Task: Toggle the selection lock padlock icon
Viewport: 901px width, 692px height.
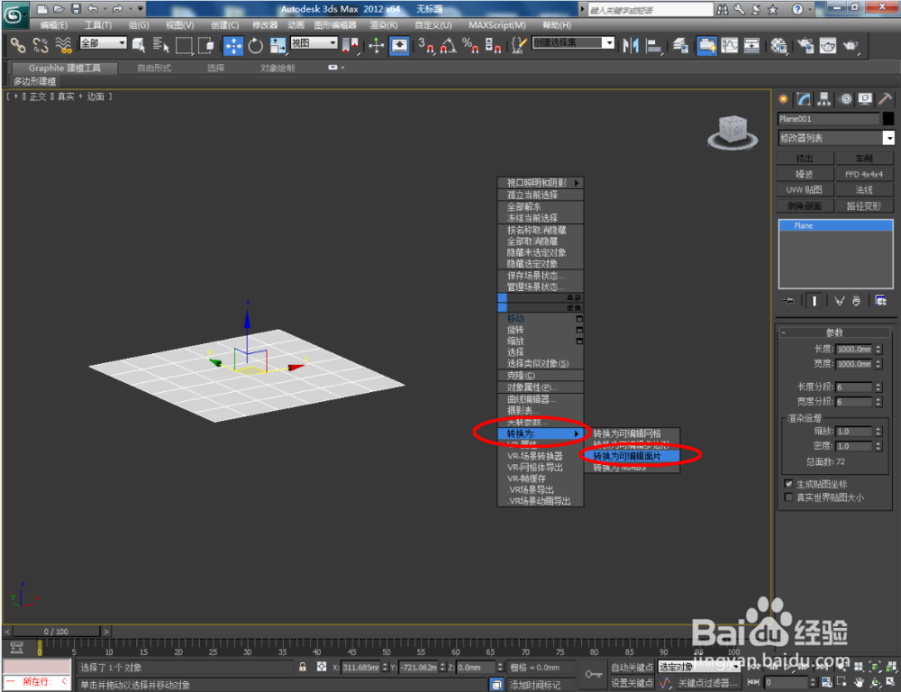Action: 303,667
